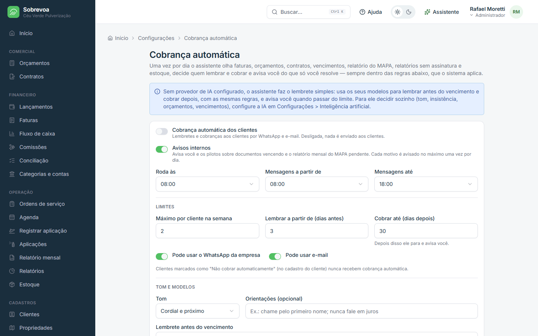Click the Sobrevoa logo icon

click(x=13, y=12)
